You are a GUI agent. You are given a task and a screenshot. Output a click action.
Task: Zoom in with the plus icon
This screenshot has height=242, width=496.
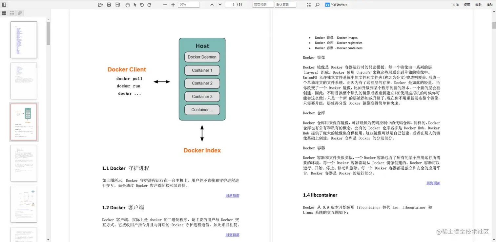coord(173,5)
